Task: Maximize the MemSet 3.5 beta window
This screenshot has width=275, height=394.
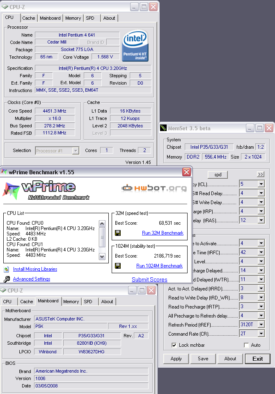Action: tap(259, 128)
